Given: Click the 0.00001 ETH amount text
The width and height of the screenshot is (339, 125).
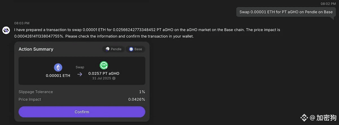Looking at the screenshot, I should coord(58,75).
